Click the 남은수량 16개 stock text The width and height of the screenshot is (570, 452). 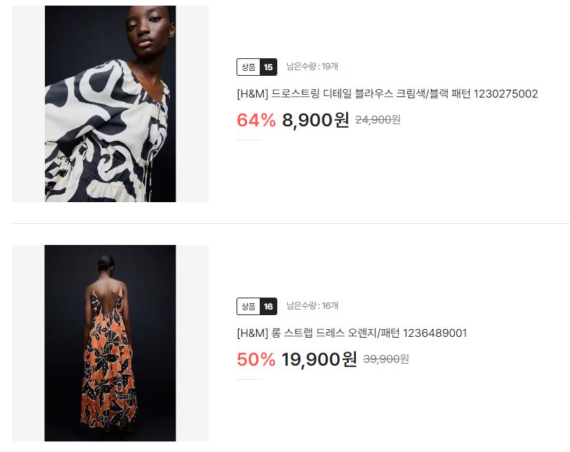[312, 306]
